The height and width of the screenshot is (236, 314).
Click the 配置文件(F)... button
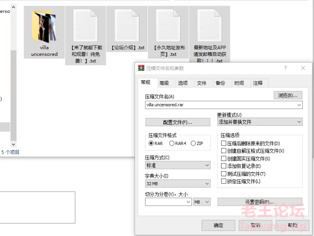point(178,122)
